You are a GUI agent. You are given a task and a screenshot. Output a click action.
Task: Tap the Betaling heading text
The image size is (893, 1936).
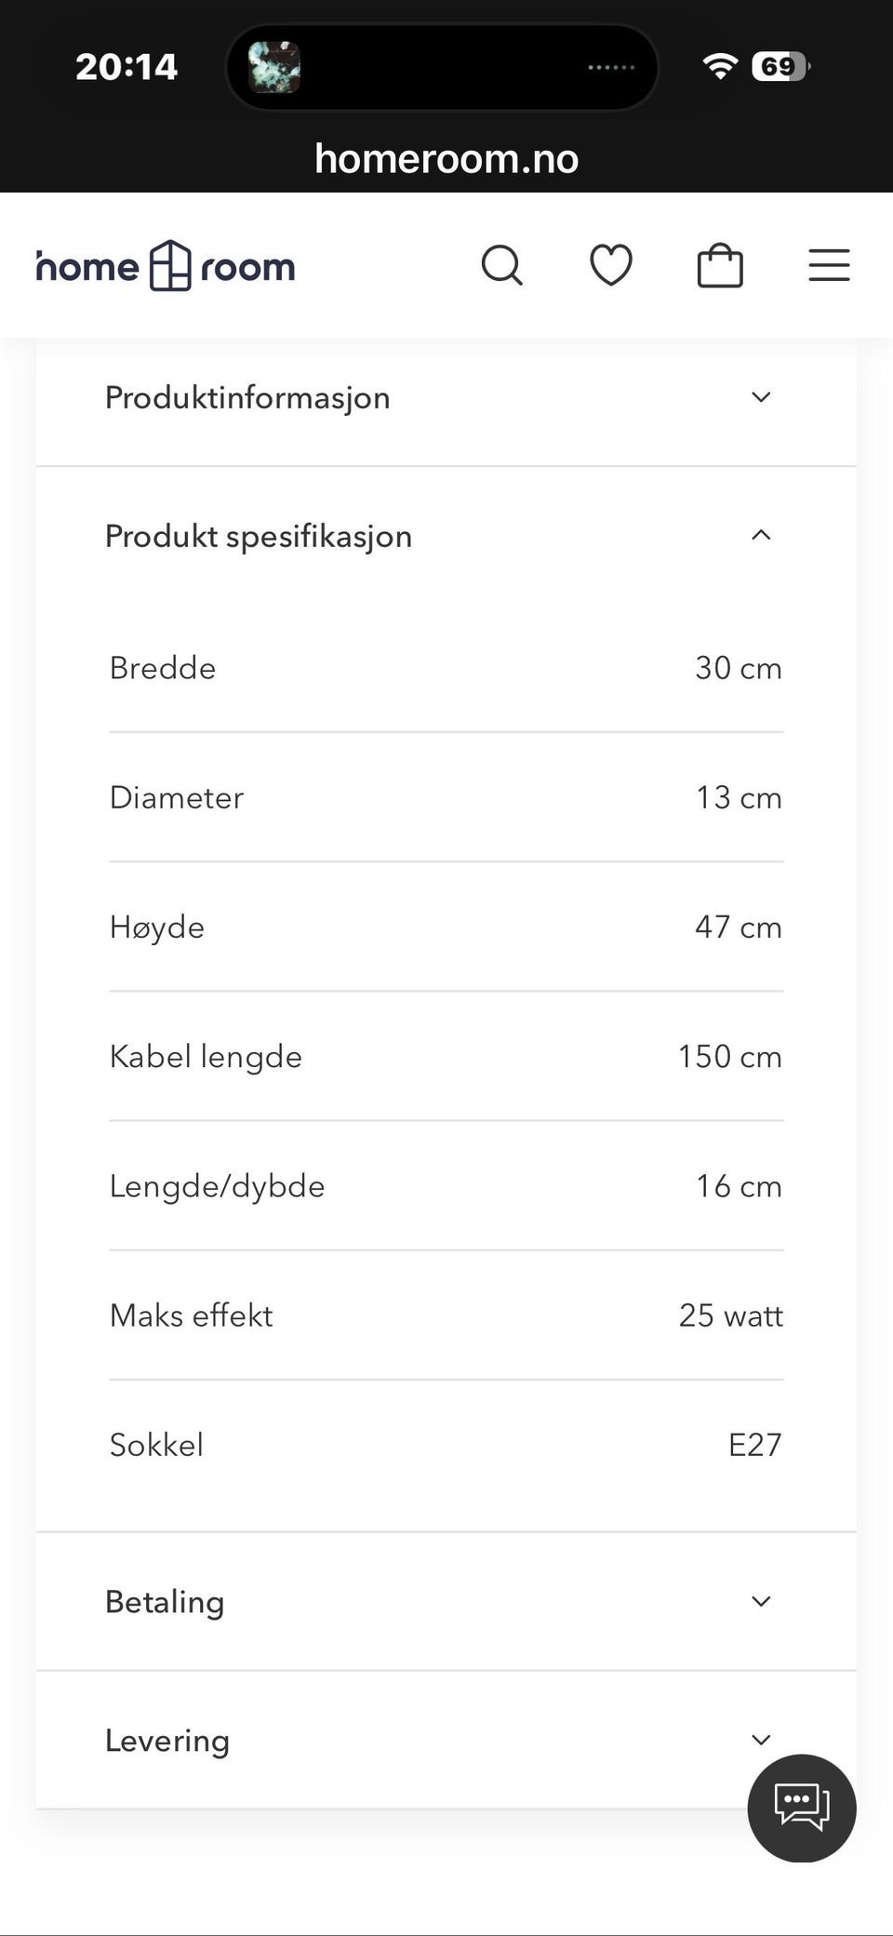tap(165, 1602)
